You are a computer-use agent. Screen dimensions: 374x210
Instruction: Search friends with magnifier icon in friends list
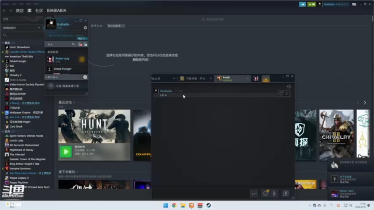click(x=73, y=44)
